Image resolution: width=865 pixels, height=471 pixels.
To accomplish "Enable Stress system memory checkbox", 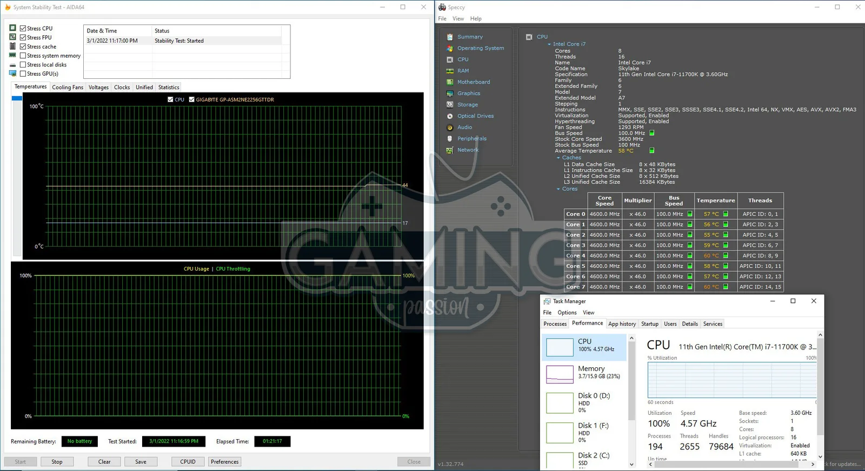I will click(x=23, y=56).
